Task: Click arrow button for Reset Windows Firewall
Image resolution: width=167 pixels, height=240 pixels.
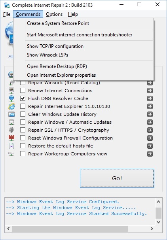Action: [150, 138]
